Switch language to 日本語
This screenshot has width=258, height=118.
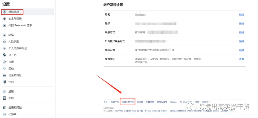point(140,111)
